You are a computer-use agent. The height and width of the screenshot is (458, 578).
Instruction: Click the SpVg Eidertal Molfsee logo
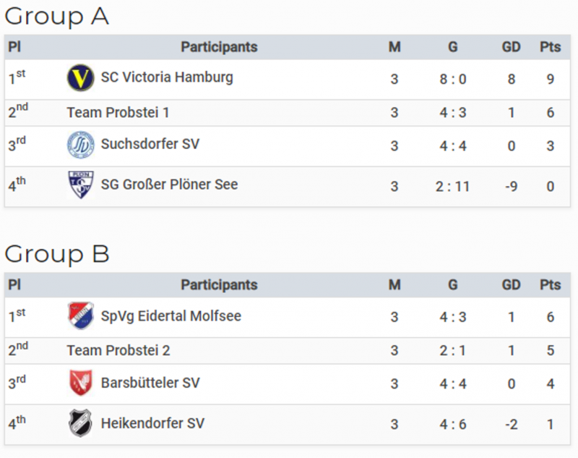point(81,316)
